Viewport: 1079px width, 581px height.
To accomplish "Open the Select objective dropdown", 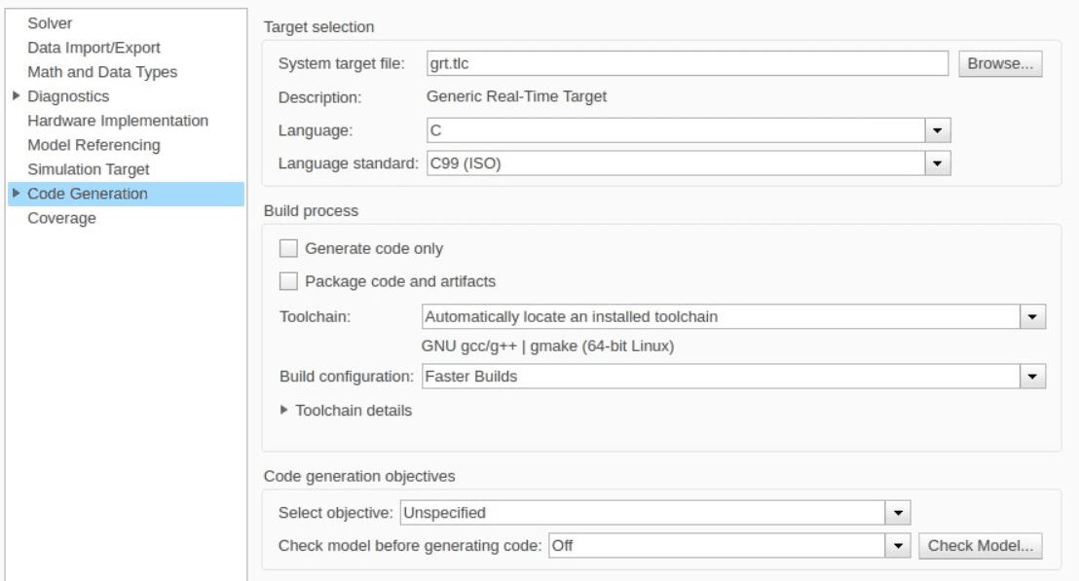I will [x=897, y=511].
